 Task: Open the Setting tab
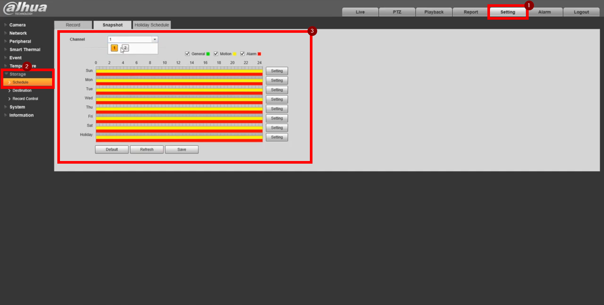click(508, 12)
